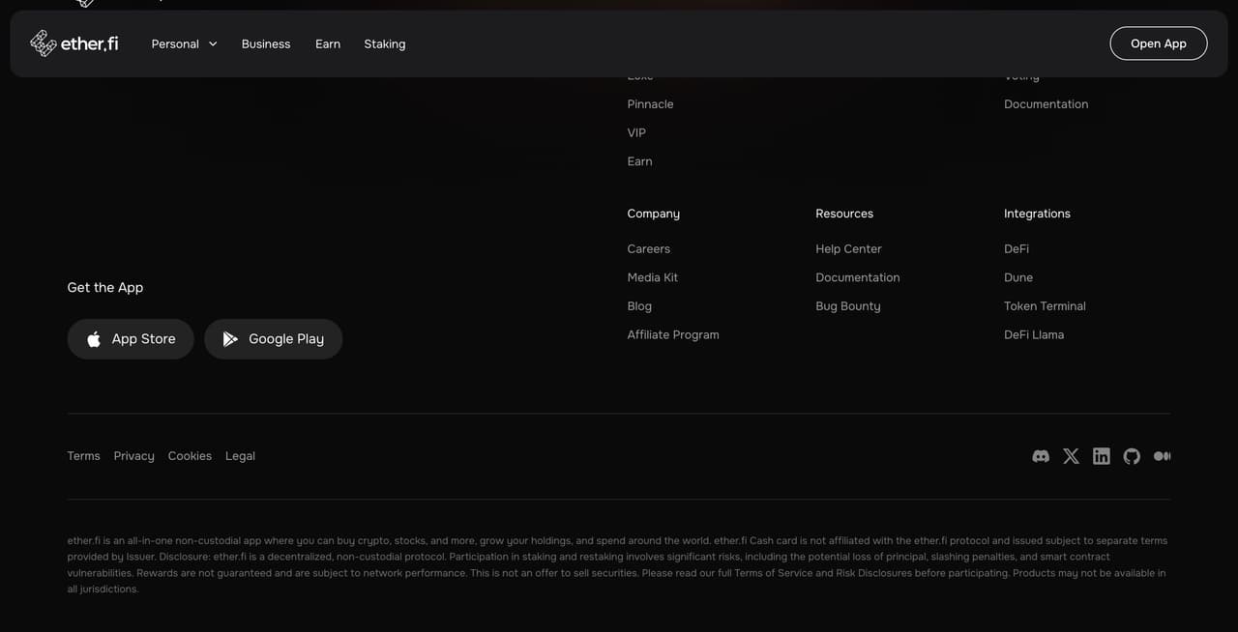Click the Google Play download button

pos(273,339)
